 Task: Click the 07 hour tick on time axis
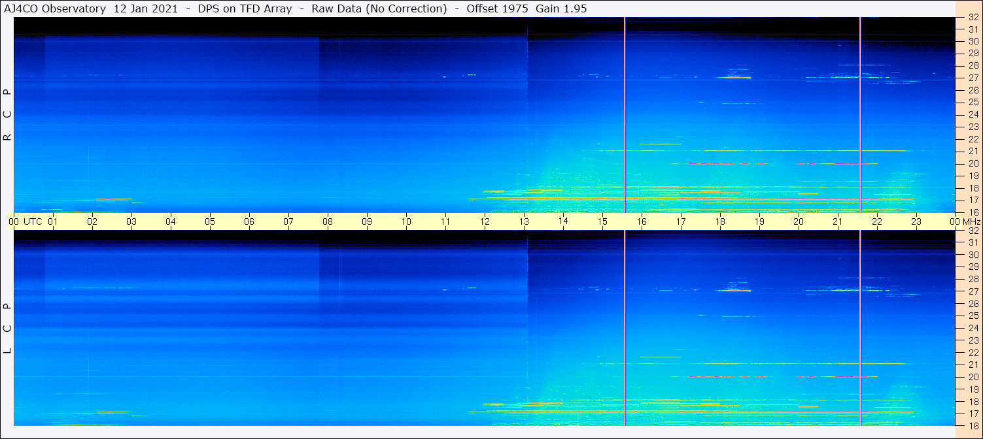(x=288, y=221)
